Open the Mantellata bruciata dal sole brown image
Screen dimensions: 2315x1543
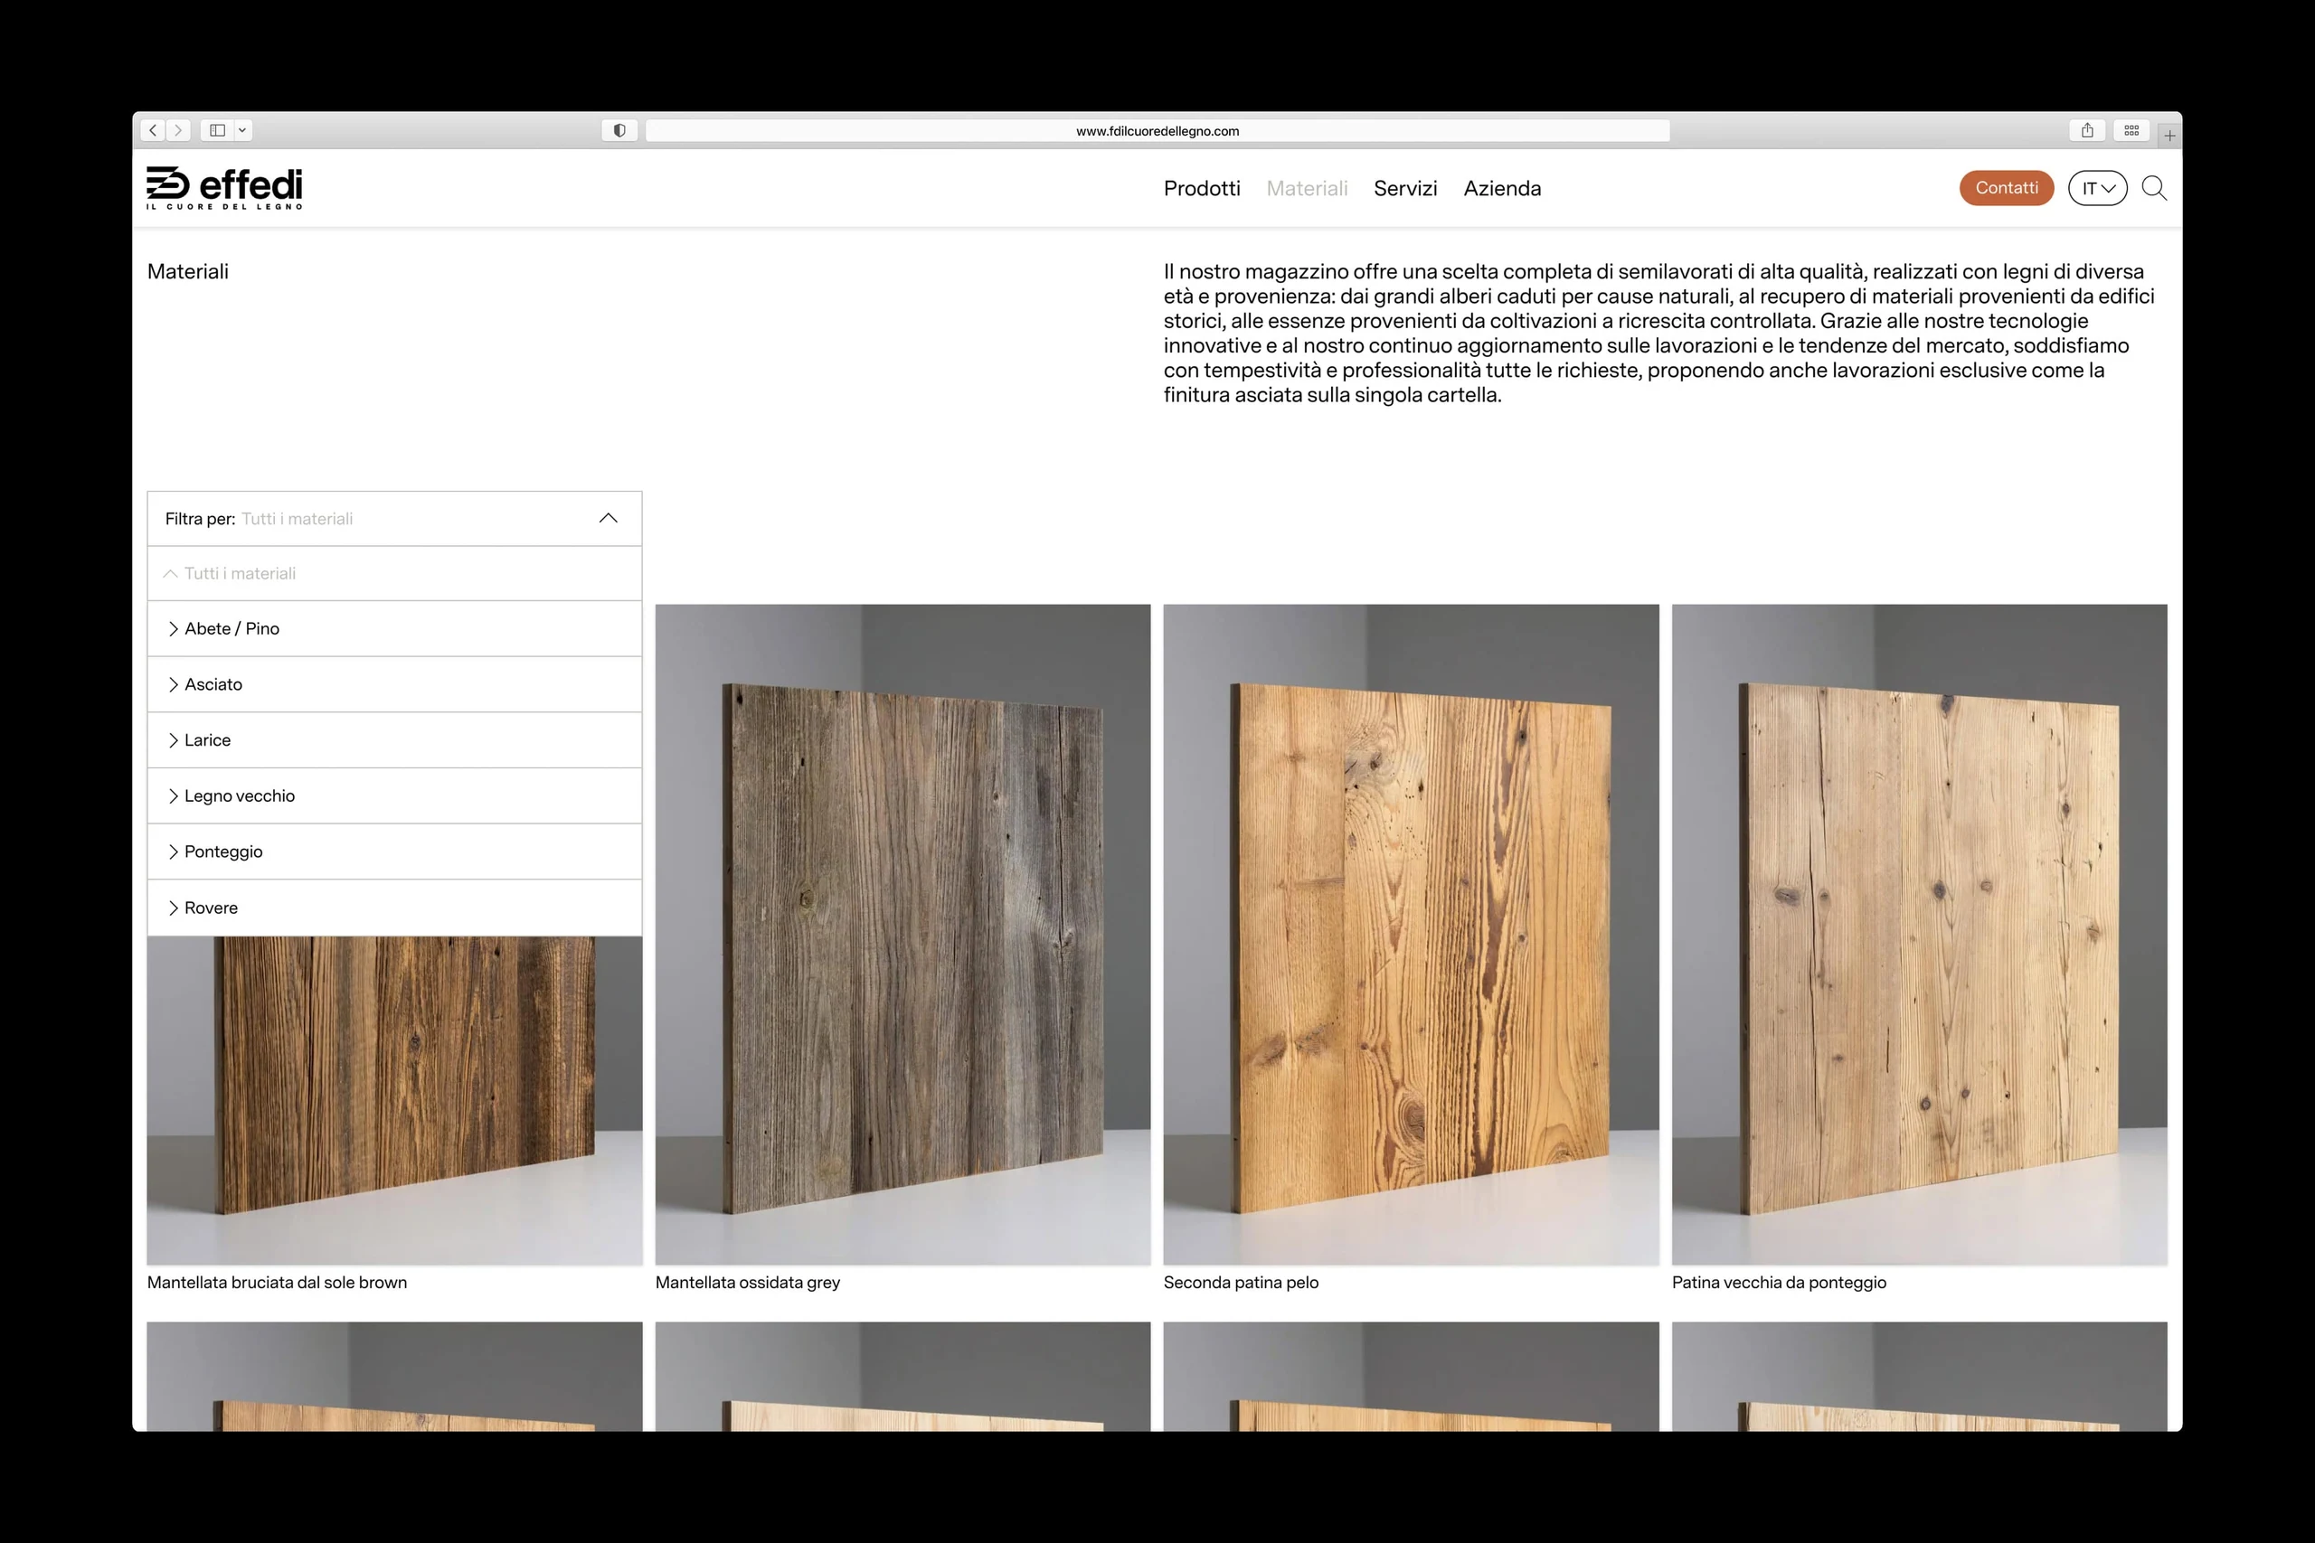pyautogui.click(x=394, y=1100)
